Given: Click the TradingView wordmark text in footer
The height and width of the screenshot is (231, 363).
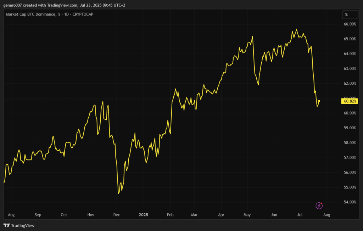Looking at the screenshot, I should 23,225.
